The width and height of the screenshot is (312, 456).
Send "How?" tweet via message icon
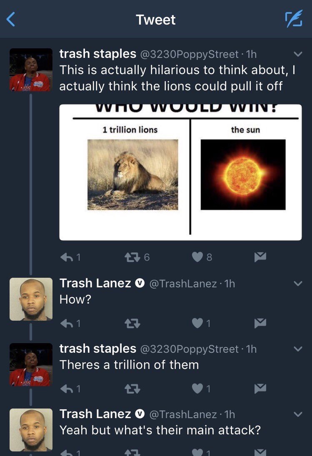tap(260, 323)
